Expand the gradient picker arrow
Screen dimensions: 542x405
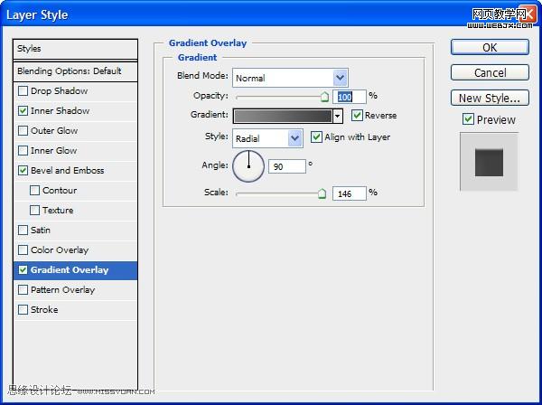[x=338, y=117]
